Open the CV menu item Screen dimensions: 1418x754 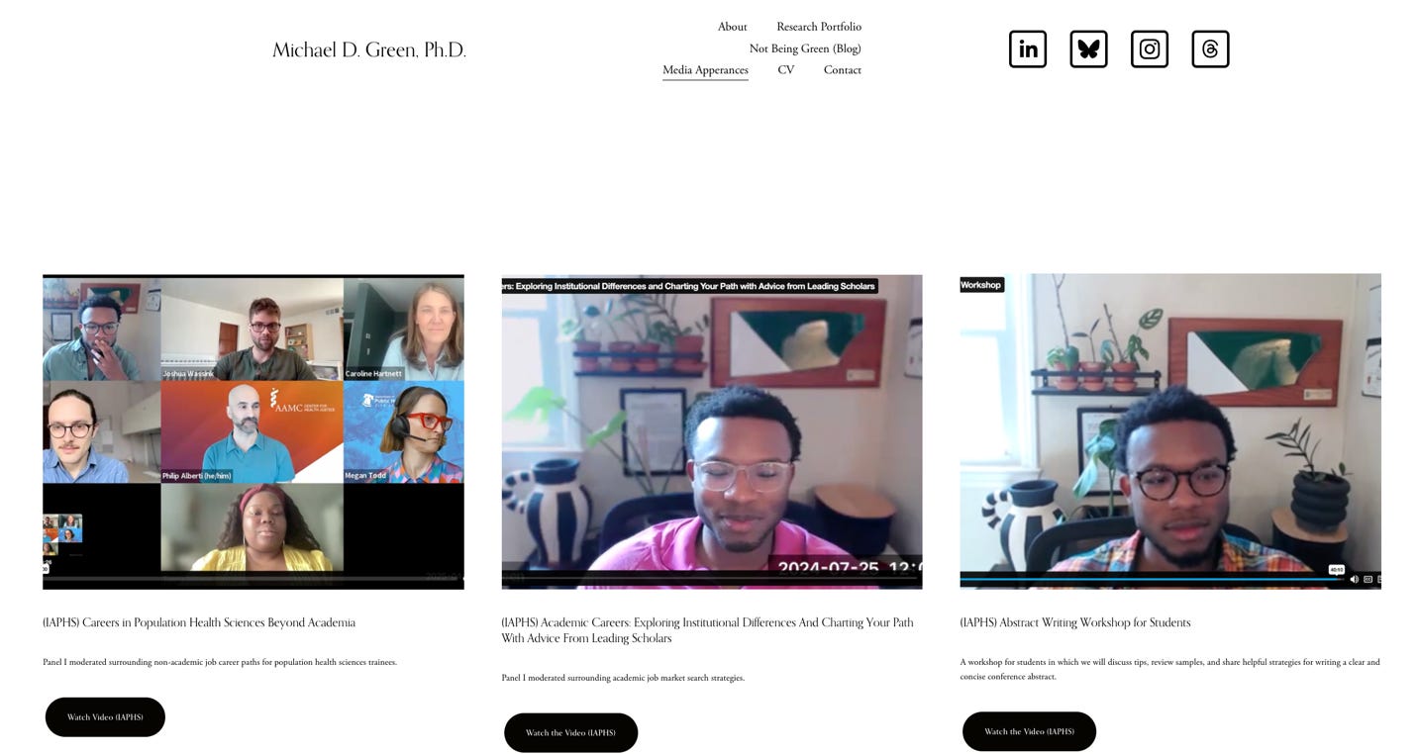[785, 69]
